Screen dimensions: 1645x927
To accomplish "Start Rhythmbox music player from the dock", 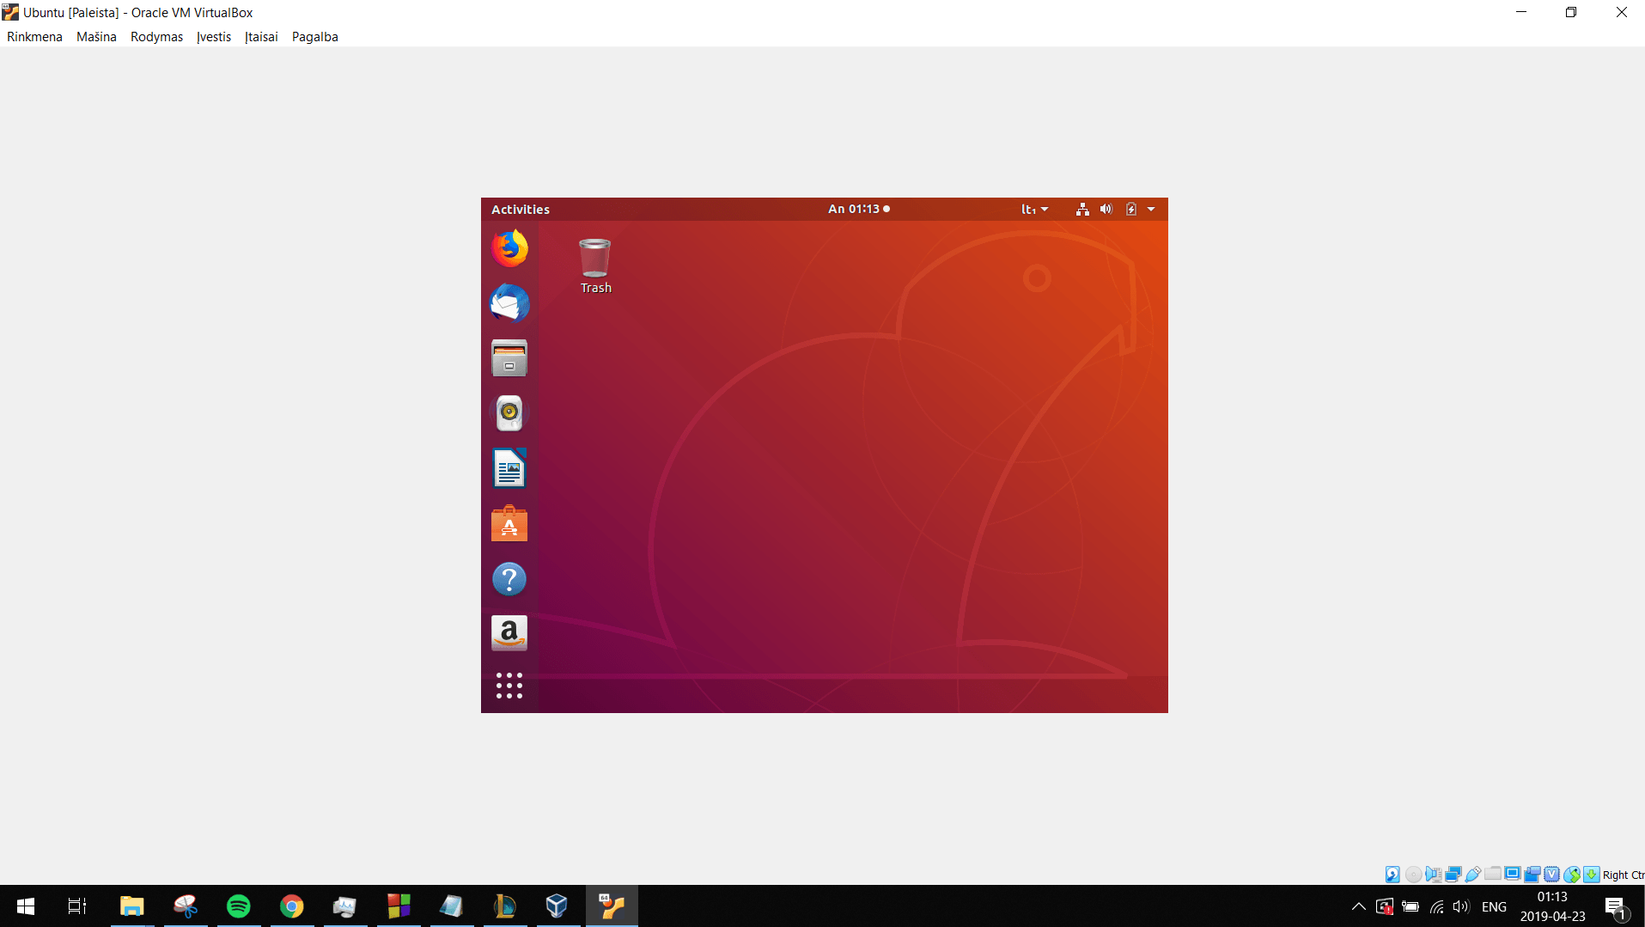I will coord(509,413).
